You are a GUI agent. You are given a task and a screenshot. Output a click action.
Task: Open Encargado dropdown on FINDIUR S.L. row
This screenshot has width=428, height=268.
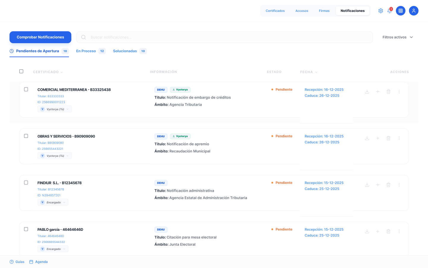tap(53, 202)
